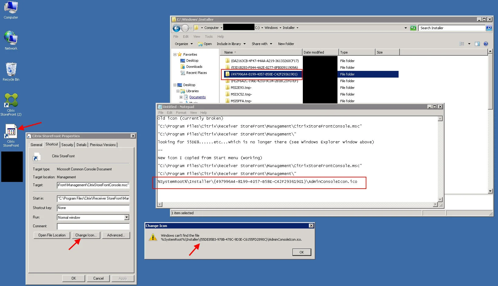
Task: Sort files by the Date modified column header
Action: 320,52
